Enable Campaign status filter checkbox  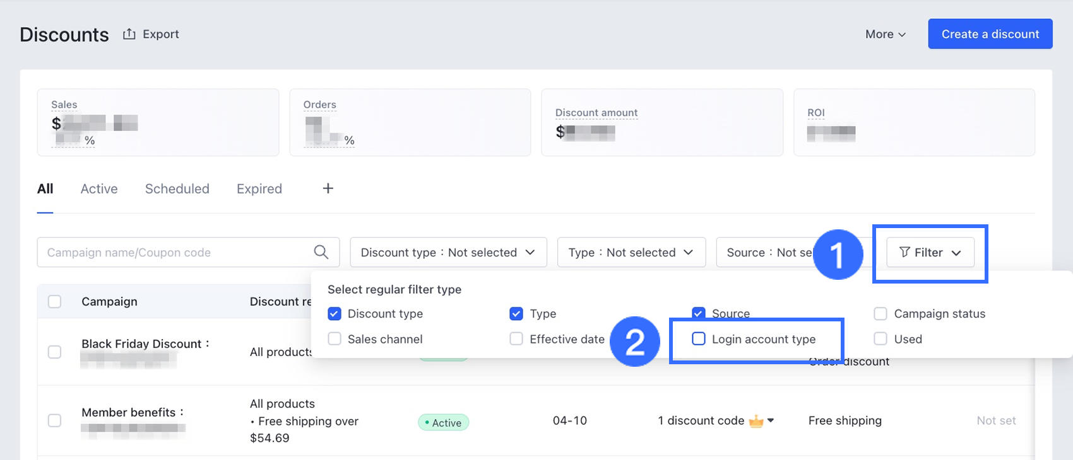point(880,314)
